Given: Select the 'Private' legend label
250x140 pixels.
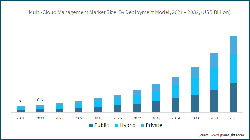Looking at the screenshot, I should point(154,125).
